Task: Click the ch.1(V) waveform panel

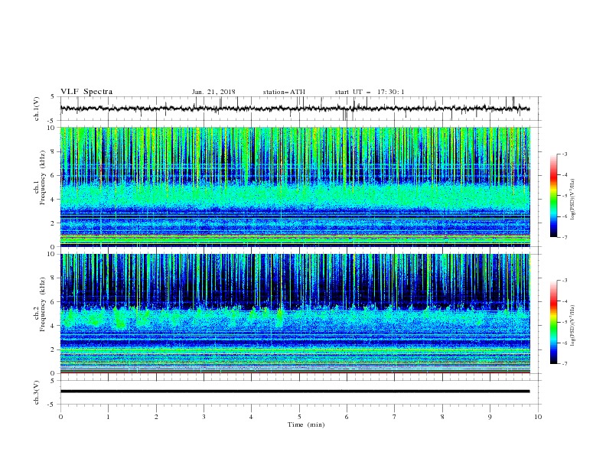Action: point(300,109)
